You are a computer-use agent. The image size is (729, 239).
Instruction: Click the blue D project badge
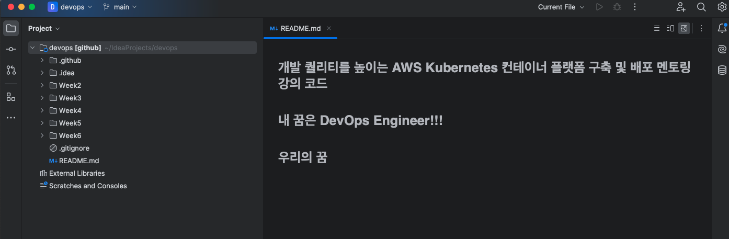(x=53, y=7)
